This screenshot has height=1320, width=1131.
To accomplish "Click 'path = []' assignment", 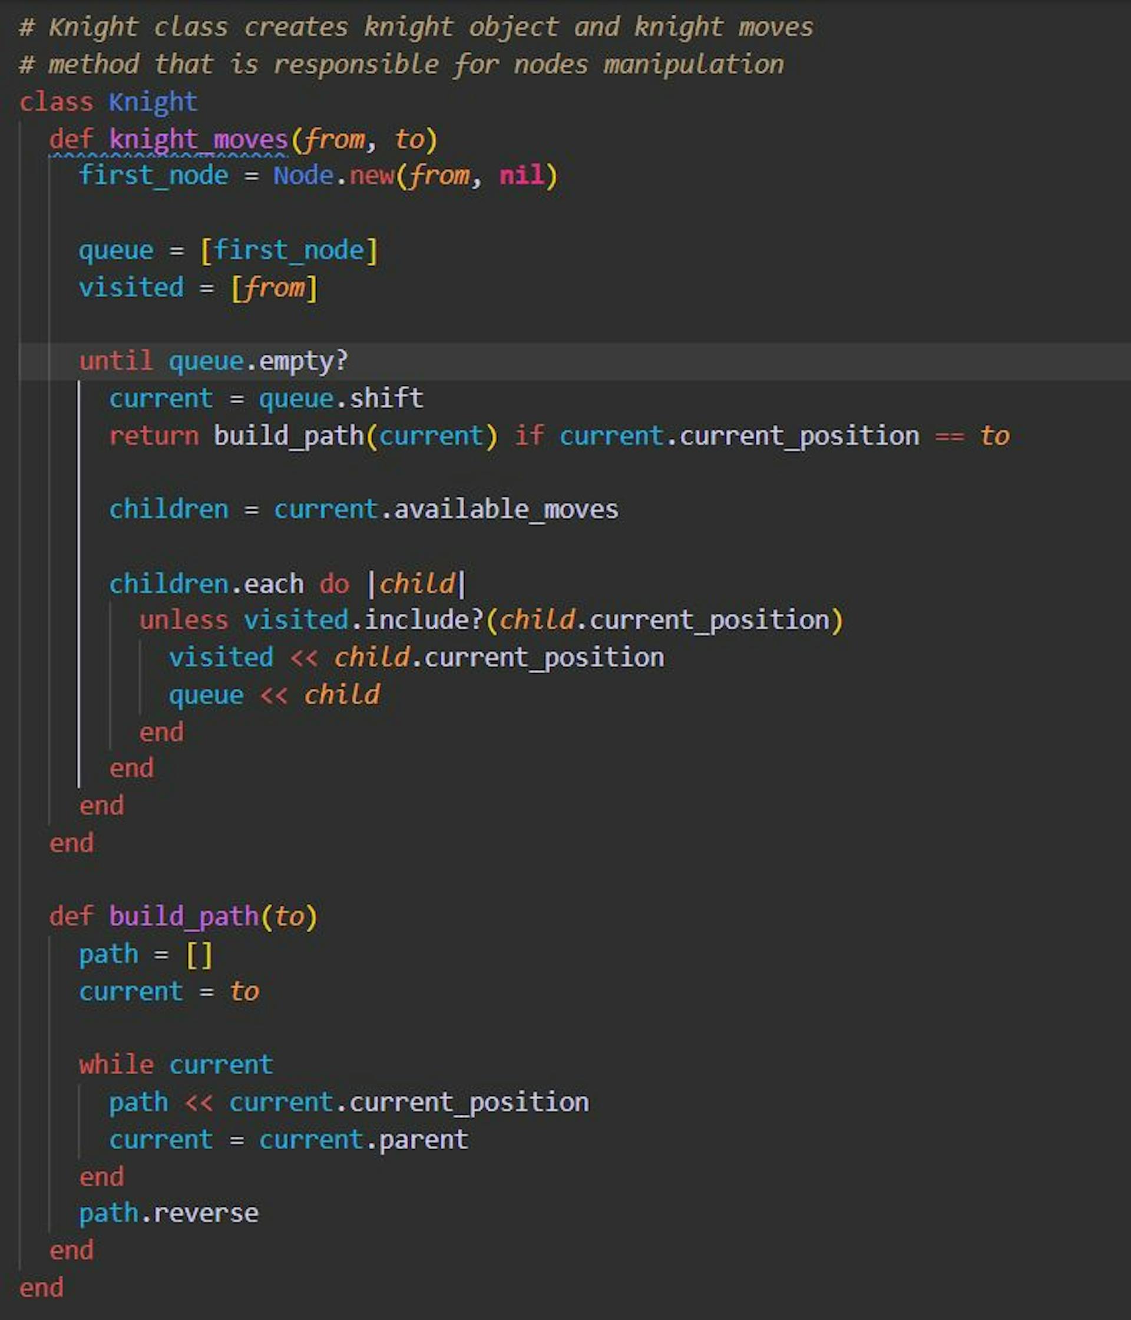I will pyautogui.click(x=145, y=954).
